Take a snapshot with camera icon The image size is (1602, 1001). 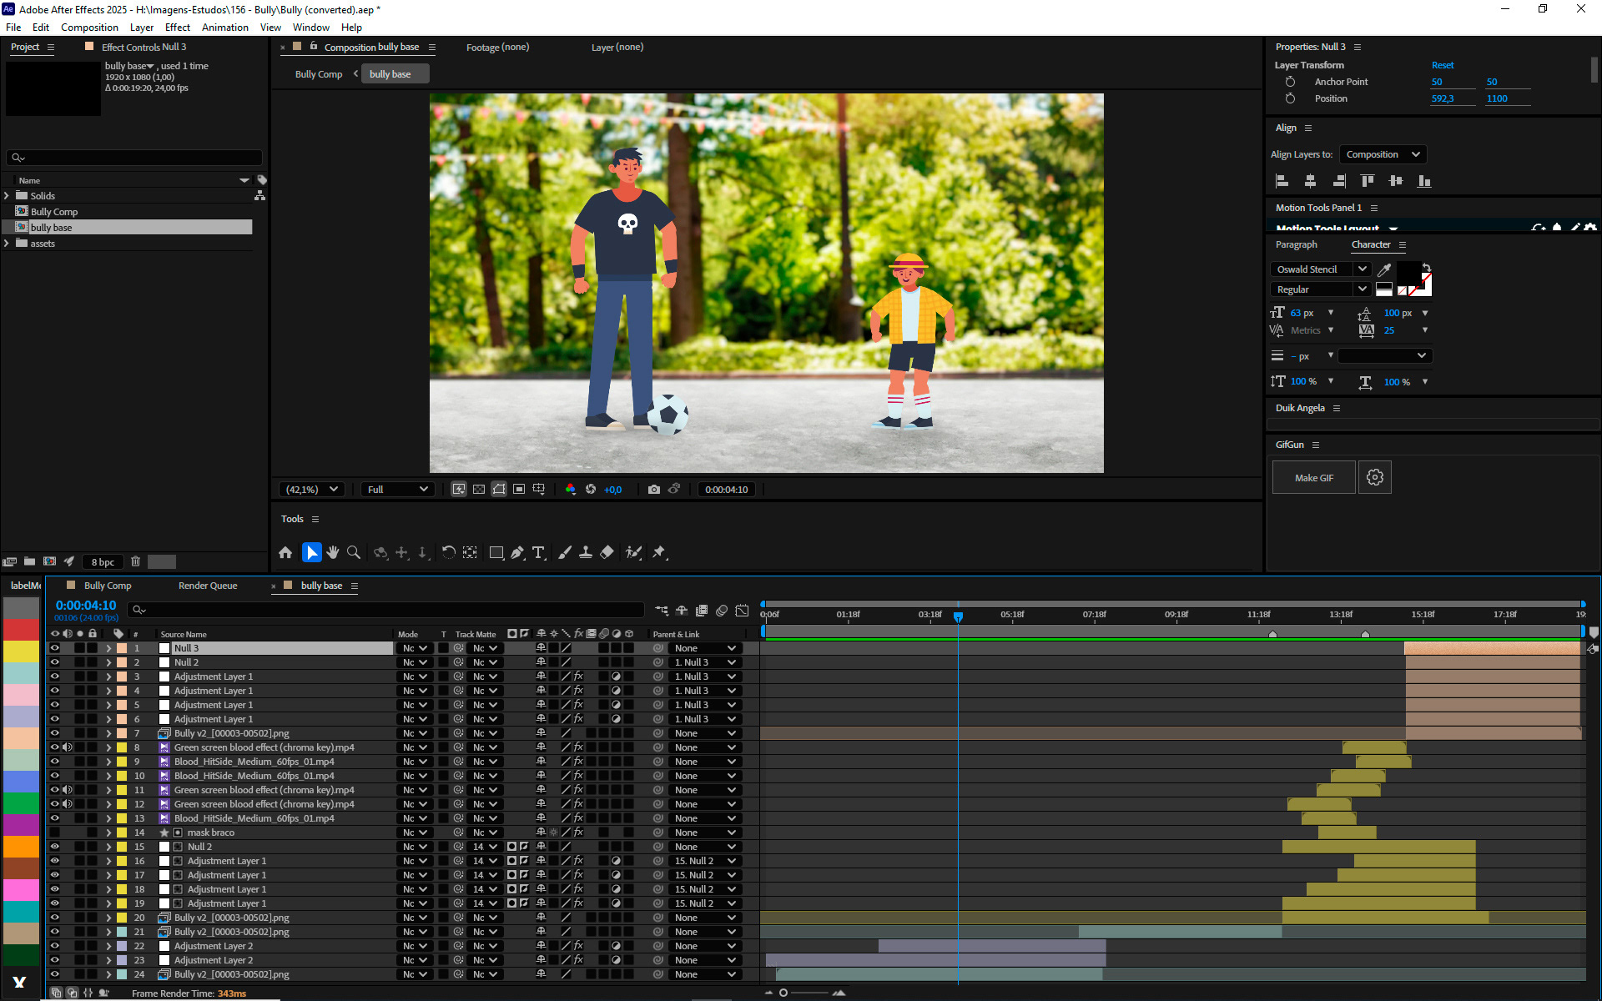[x=653, y=490]
